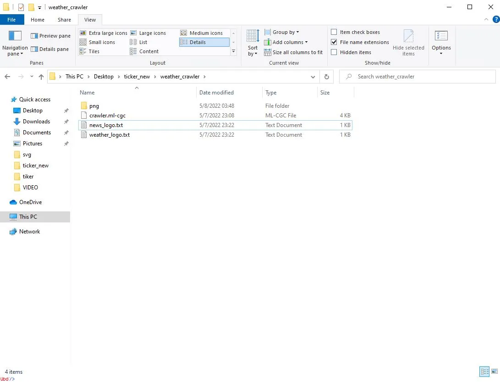Click the Up directory arrow

pos(41,77)
